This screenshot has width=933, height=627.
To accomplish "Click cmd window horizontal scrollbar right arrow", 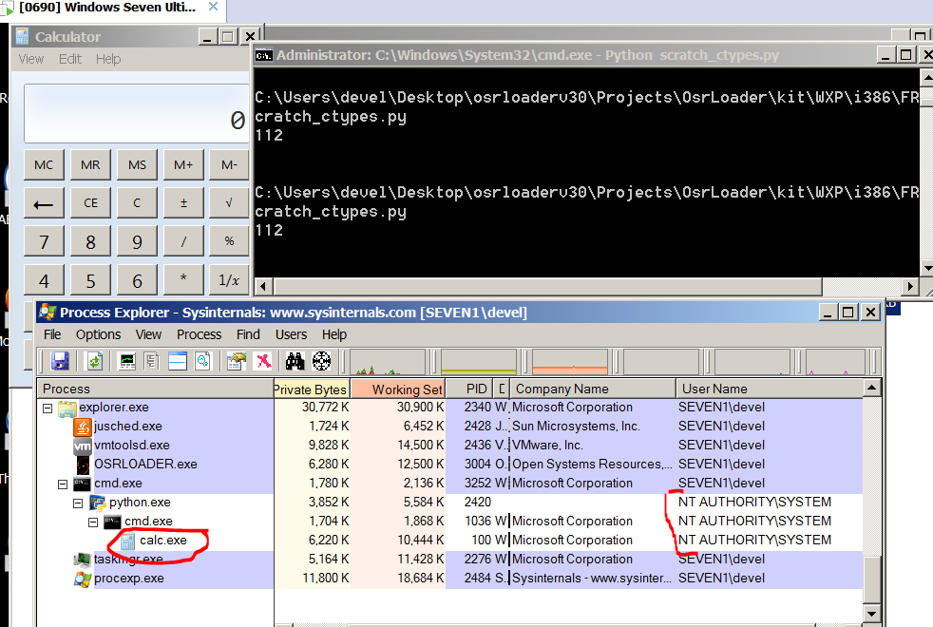I will [911, 287].
